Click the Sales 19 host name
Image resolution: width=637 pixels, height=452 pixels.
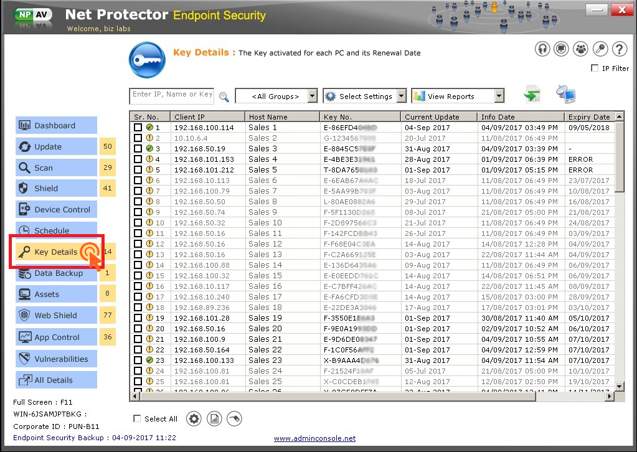click(x=265, y=318)
